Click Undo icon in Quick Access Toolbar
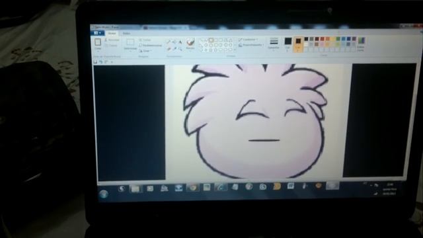Screen dimensions: 423x238 [100, 61]
